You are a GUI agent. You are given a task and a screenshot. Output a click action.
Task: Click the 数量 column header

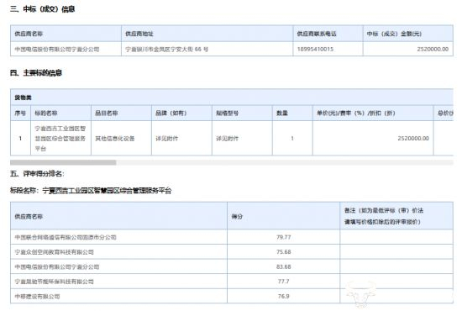coord(282,113)
